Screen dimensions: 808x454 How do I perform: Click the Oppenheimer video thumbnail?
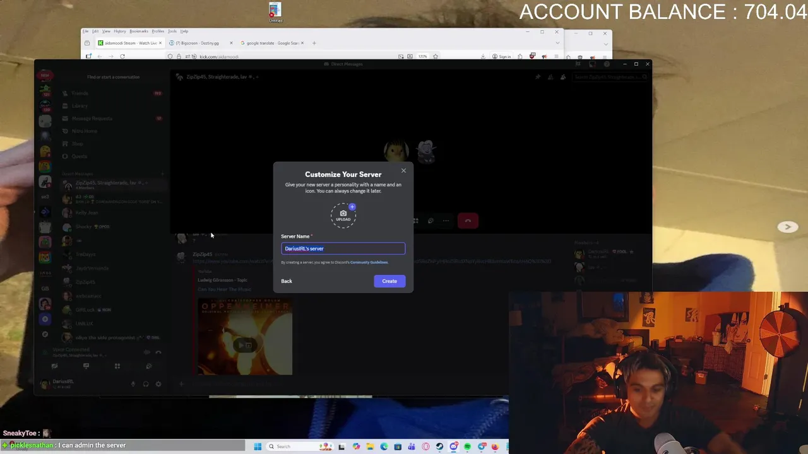(x=245, y=337)
